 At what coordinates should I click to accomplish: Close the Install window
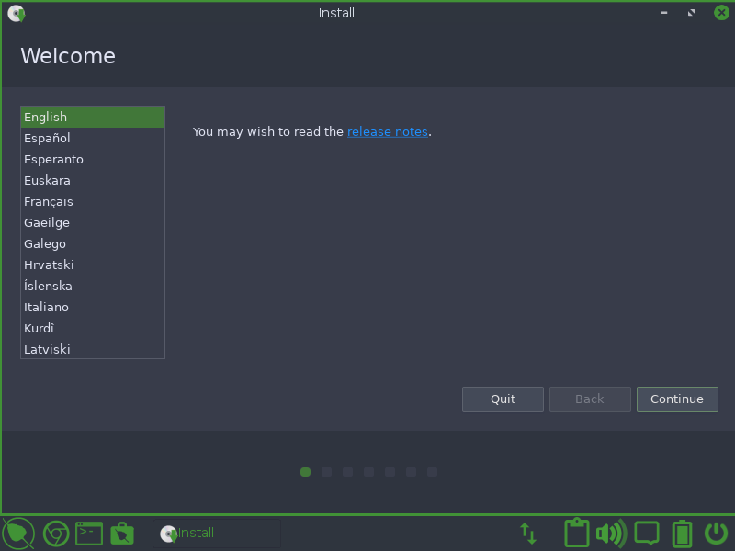[x=721, y=13]
